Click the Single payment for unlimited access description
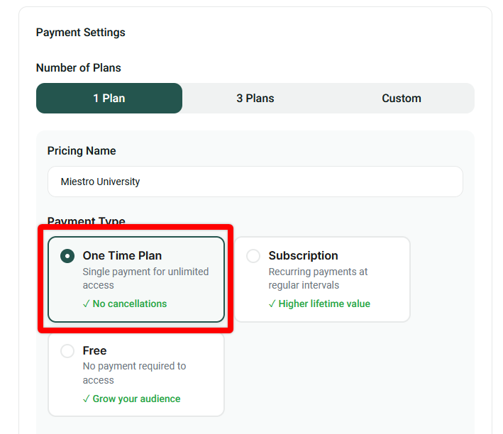 [x=145, y=279]
